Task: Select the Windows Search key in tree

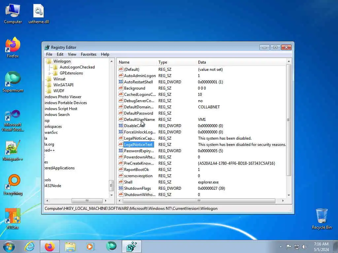Action: pyautogui.click(x=57, y=115)
